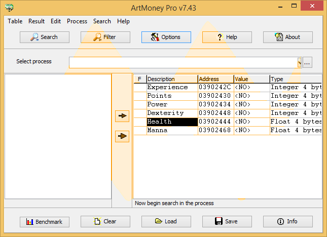327x237 pixels.
Task: Click the Value column header
Action: point(252,79)
